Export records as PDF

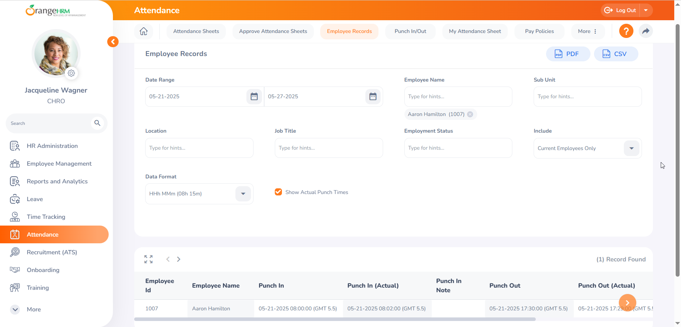click(x=567, y=54)
